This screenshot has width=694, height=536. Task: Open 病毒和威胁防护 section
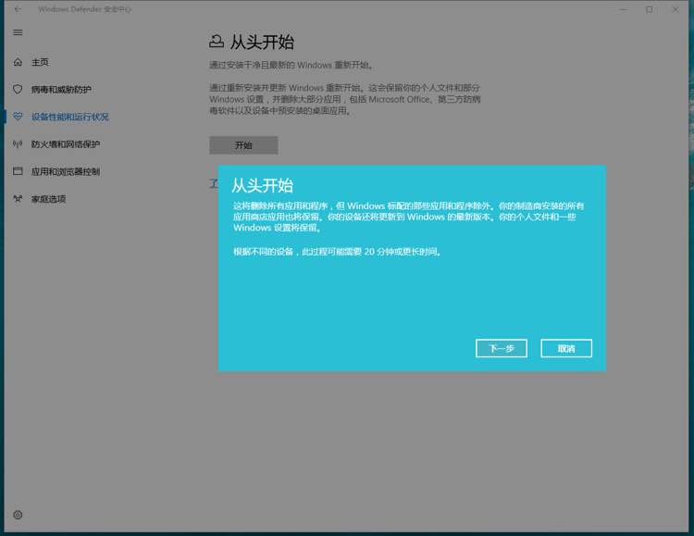(61, 90)
